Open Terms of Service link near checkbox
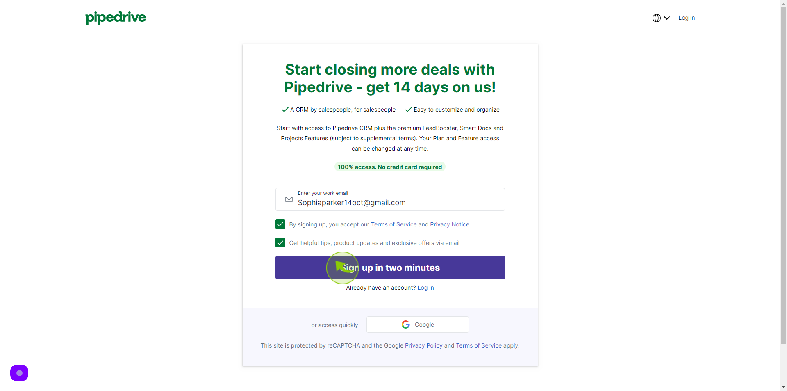This screenshot has height=391, width=787. tap(393, 224)
